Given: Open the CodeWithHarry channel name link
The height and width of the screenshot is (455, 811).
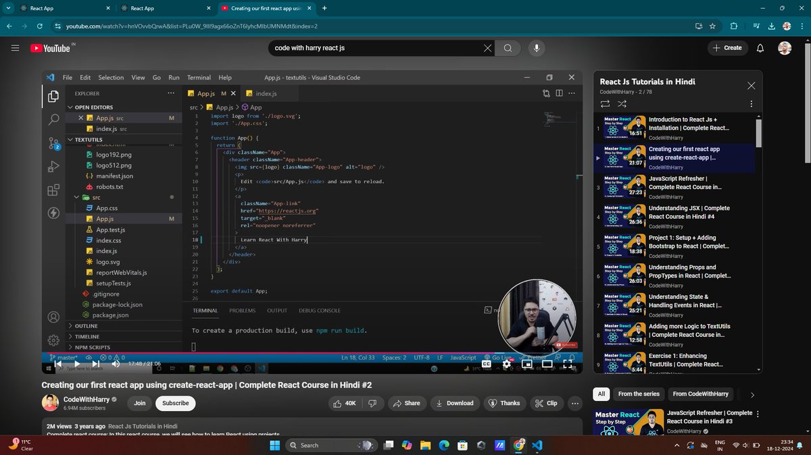Looking at the screenshot, I should click(86, 399).
